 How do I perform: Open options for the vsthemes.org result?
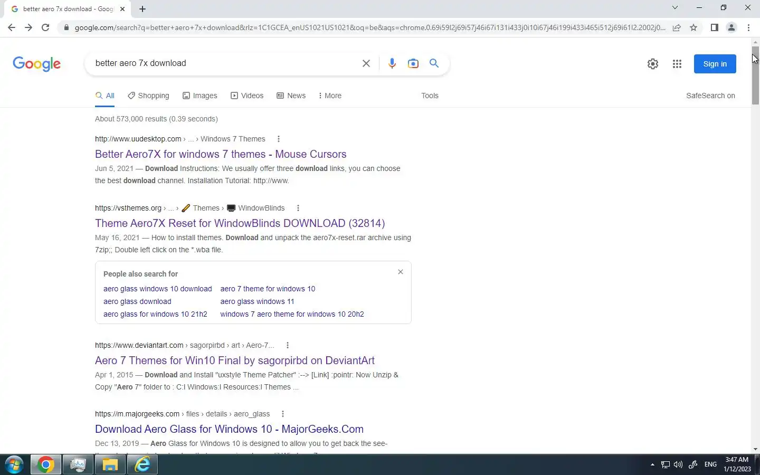point(298,208)
